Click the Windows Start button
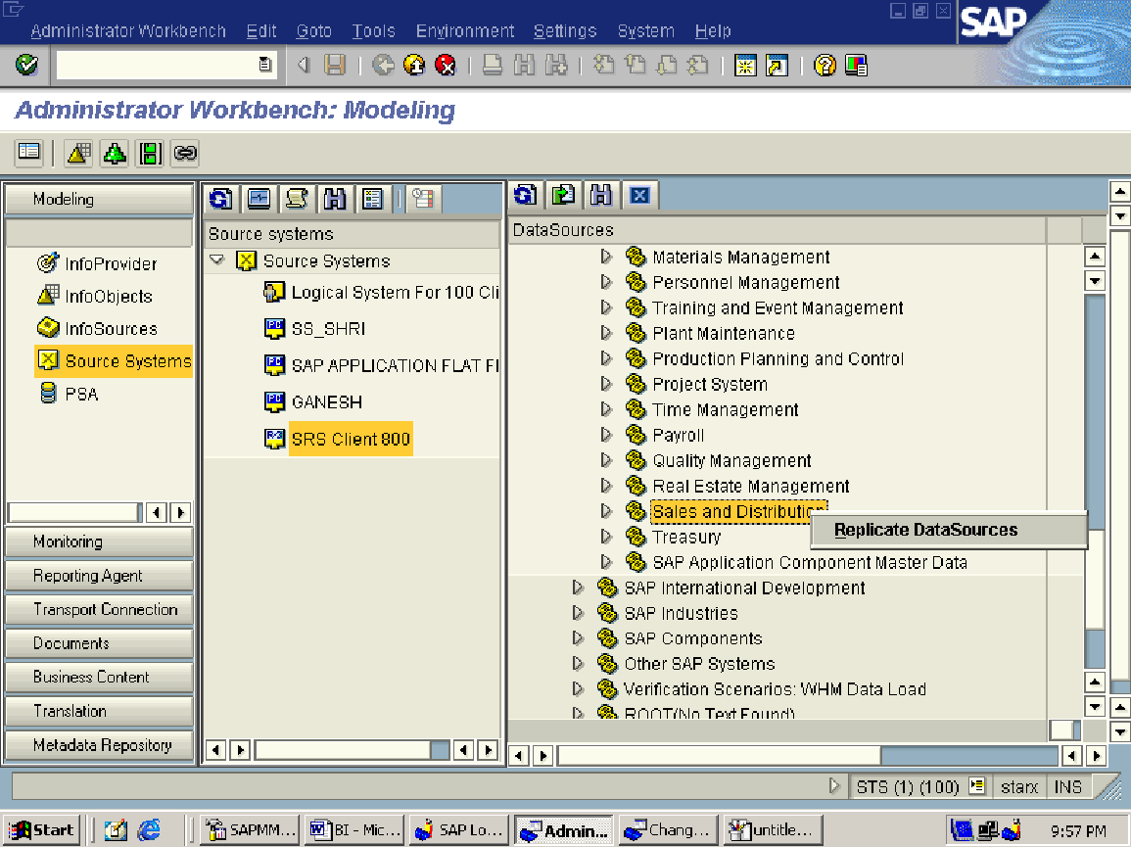The width and height of the screenshot is (1131, 847). [x=42, y=830]
